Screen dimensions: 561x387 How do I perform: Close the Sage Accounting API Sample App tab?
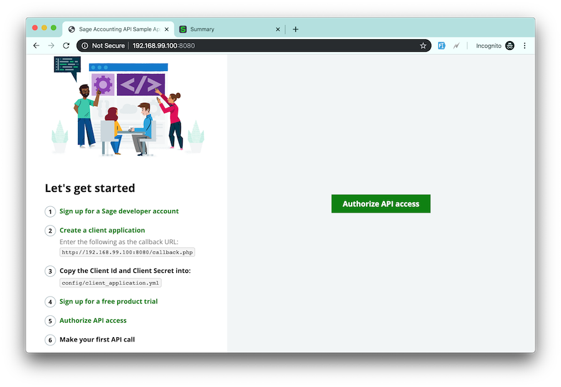tap(166, 29)
